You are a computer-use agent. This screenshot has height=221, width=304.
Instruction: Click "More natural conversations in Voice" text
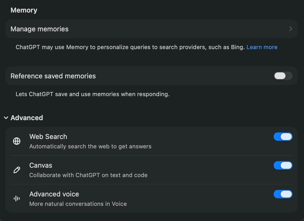coord(78,204)
